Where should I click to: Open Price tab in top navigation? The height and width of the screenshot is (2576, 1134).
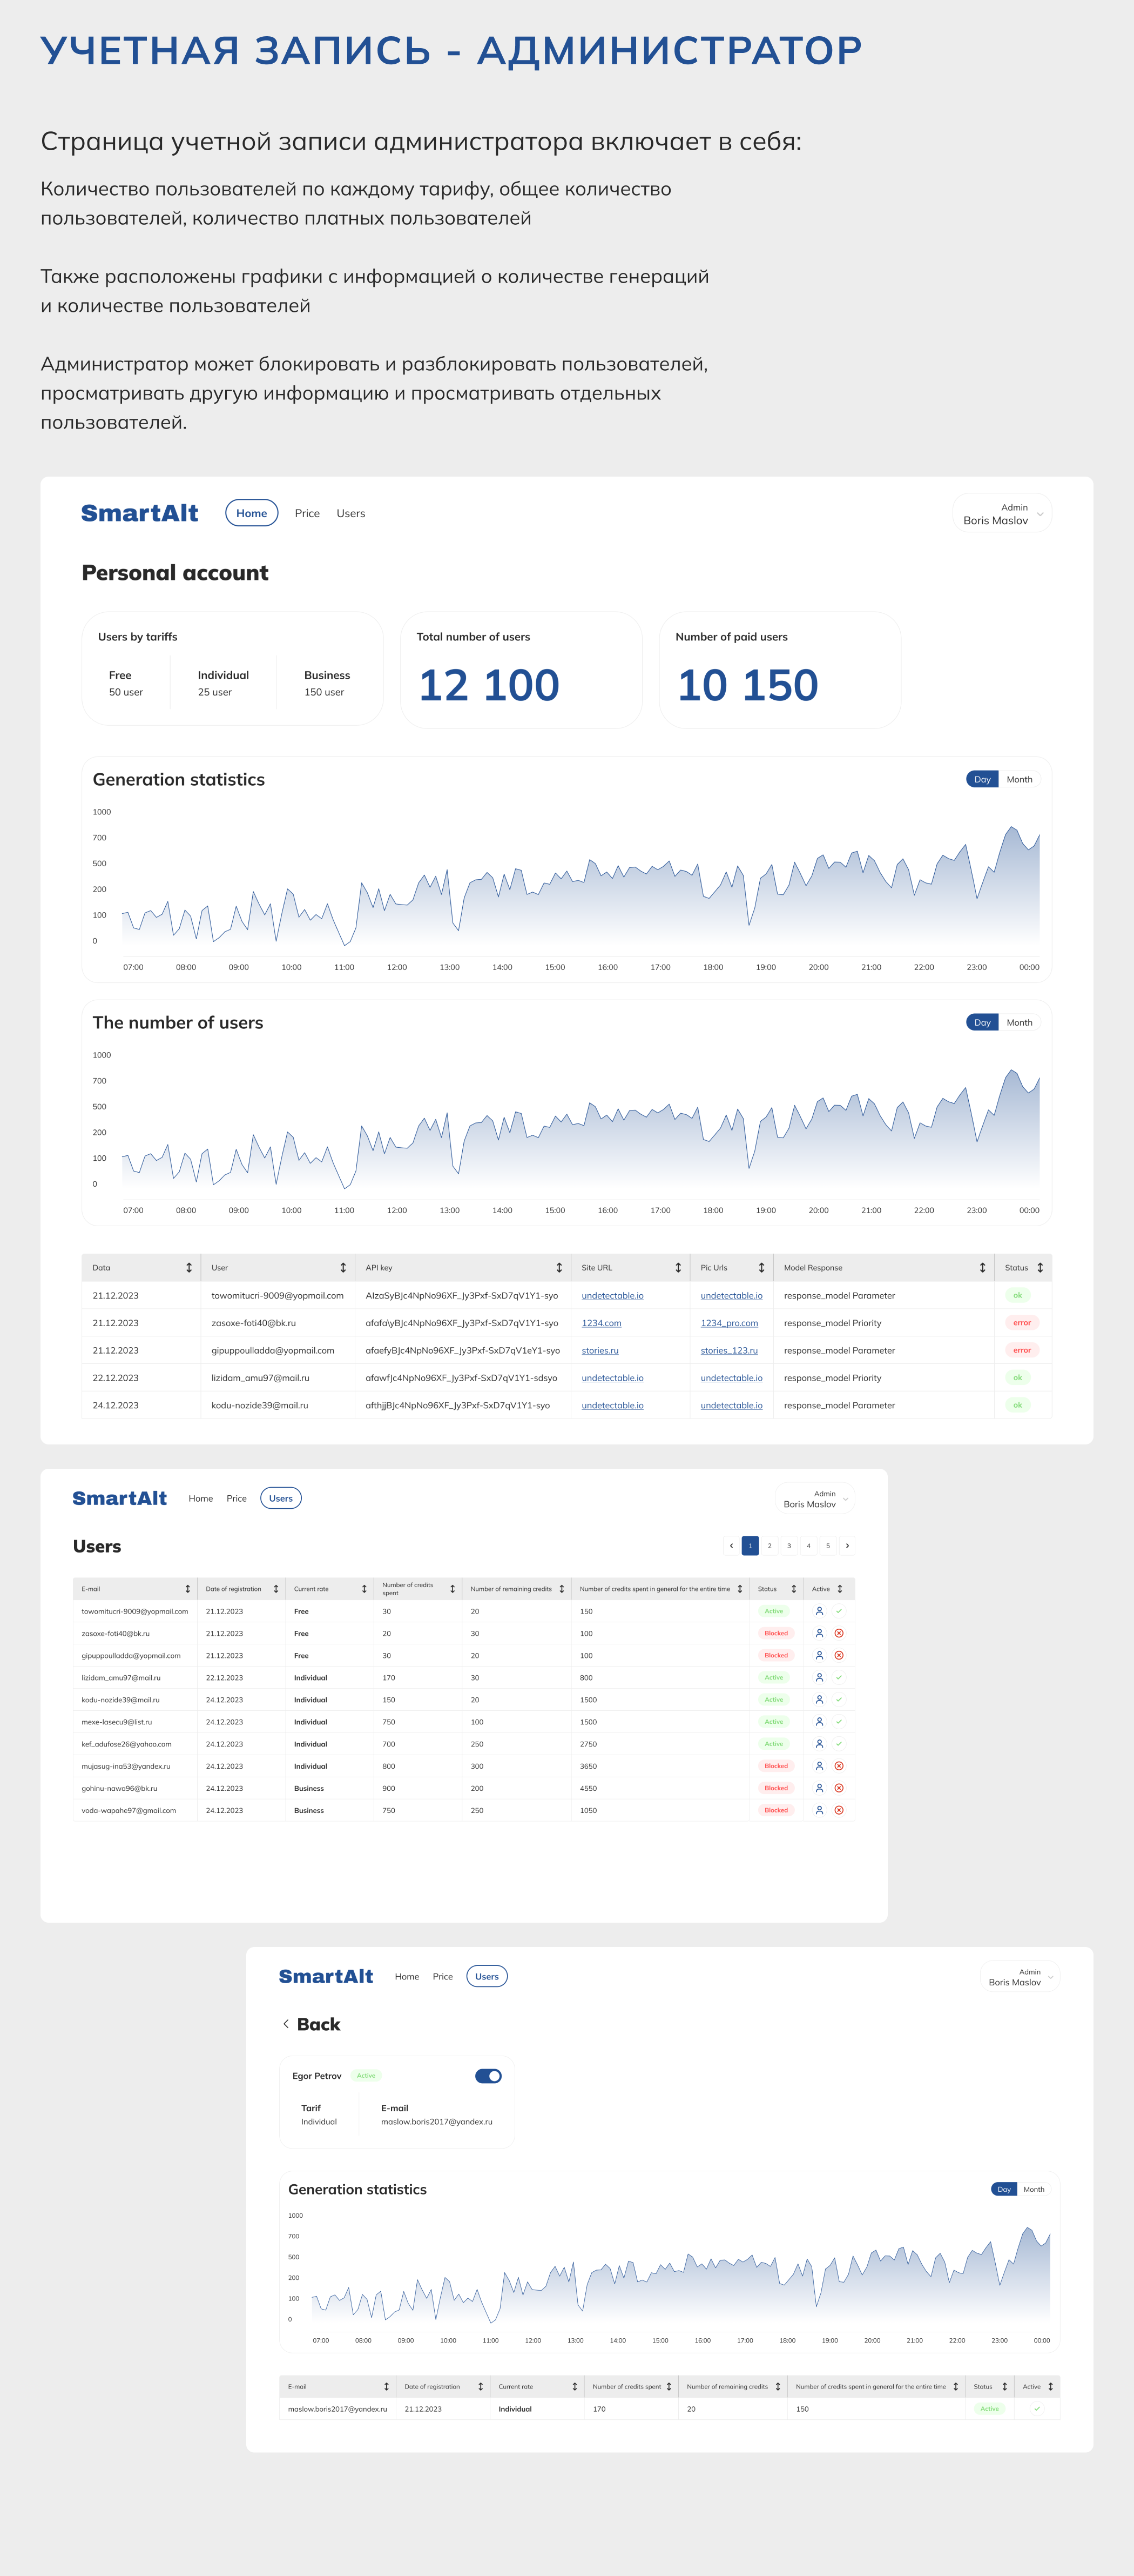coord(308,513)
